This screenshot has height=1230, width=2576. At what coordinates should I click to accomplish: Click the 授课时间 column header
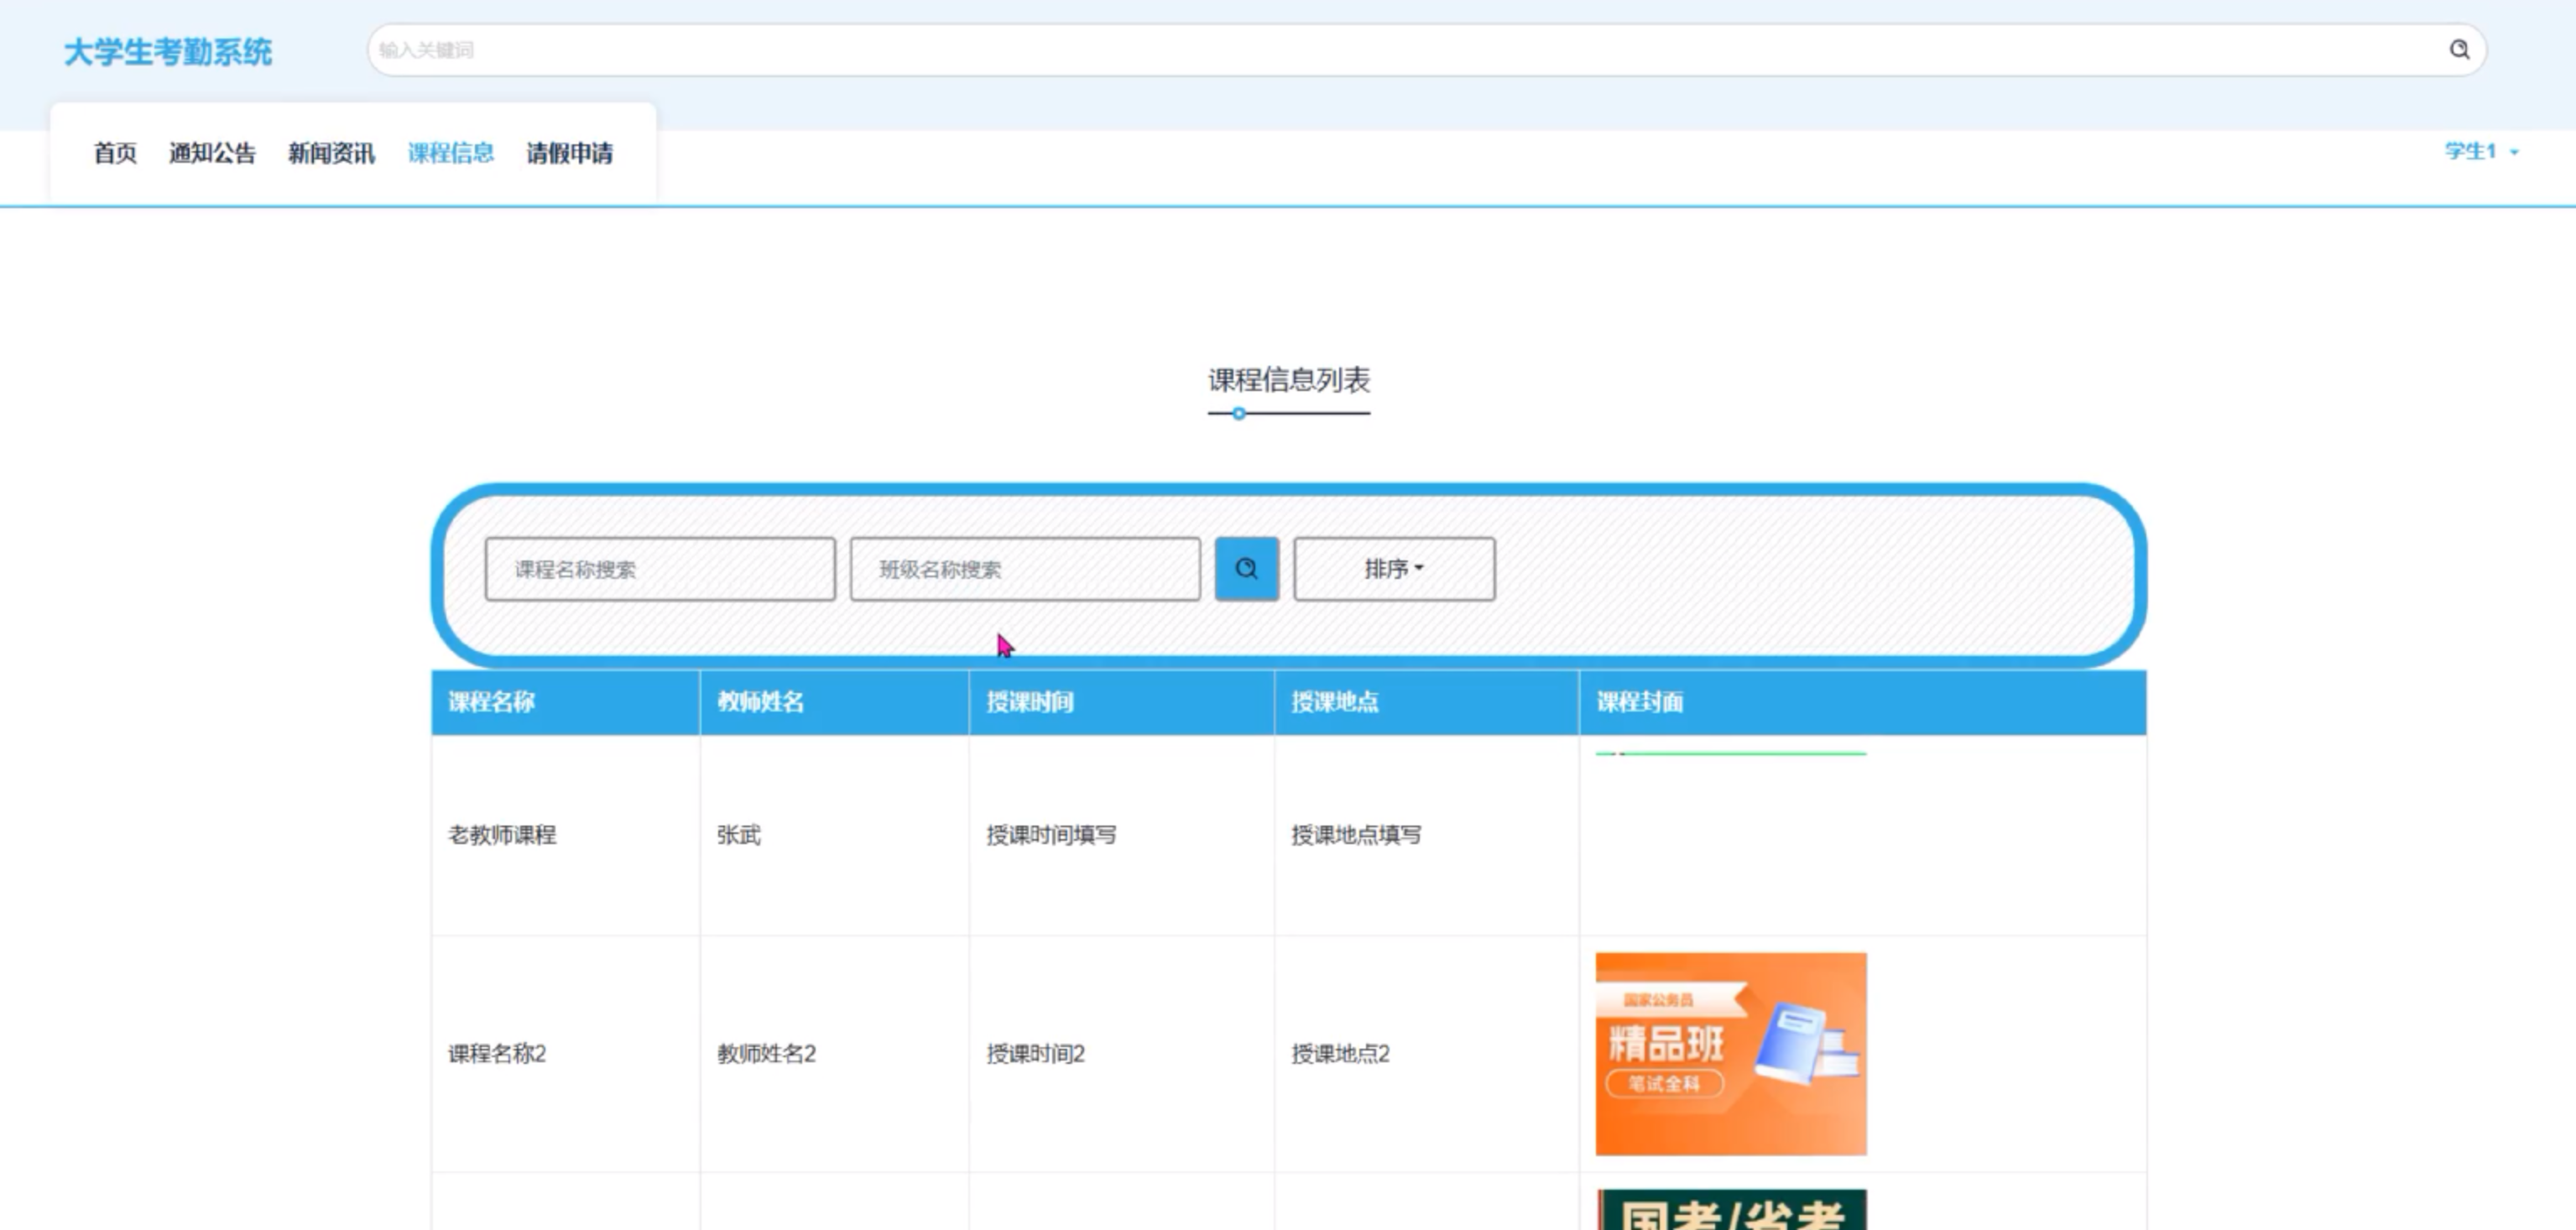[x=1030, y=702]
